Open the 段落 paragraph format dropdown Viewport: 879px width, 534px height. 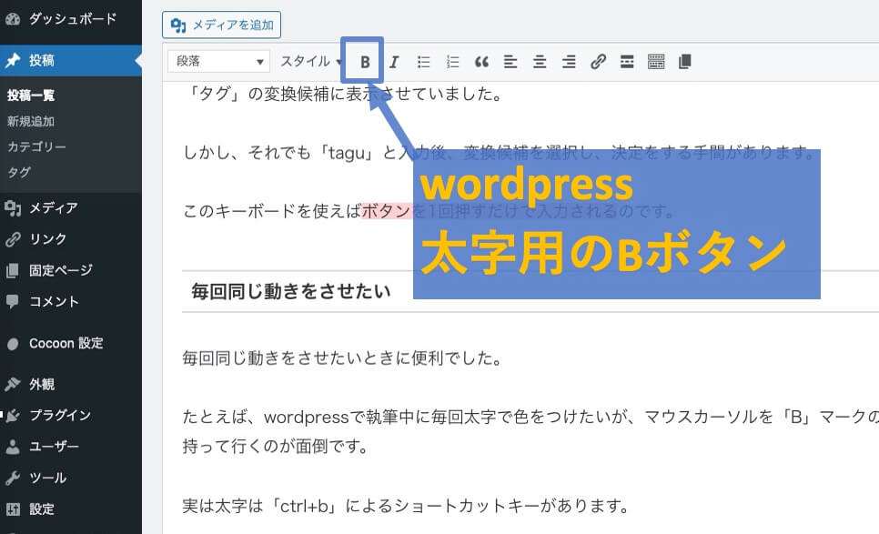pos(219,62)
